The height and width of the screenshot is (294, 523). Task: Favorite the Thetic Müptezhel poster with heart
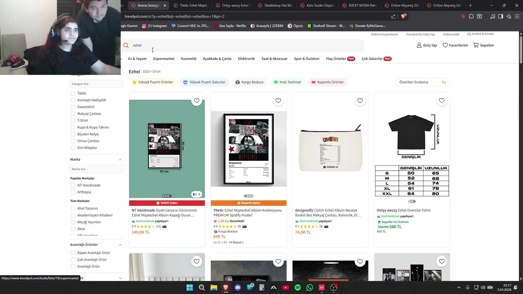tap(278, 100)
